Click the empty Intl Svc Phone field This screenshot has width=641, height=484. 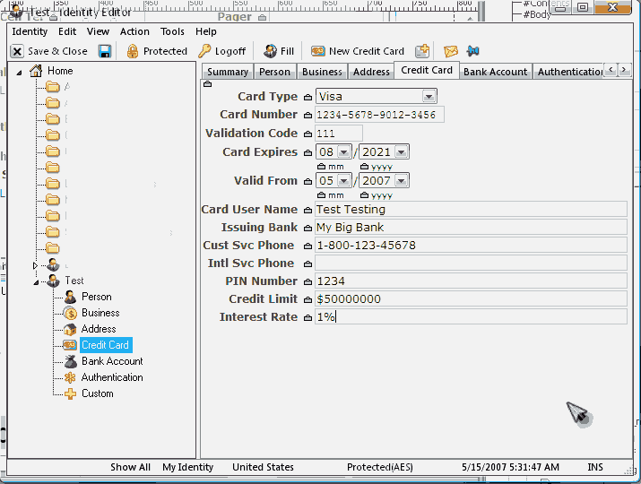(471, 264)
